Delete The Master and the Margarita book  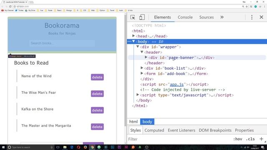pos(97,127)
